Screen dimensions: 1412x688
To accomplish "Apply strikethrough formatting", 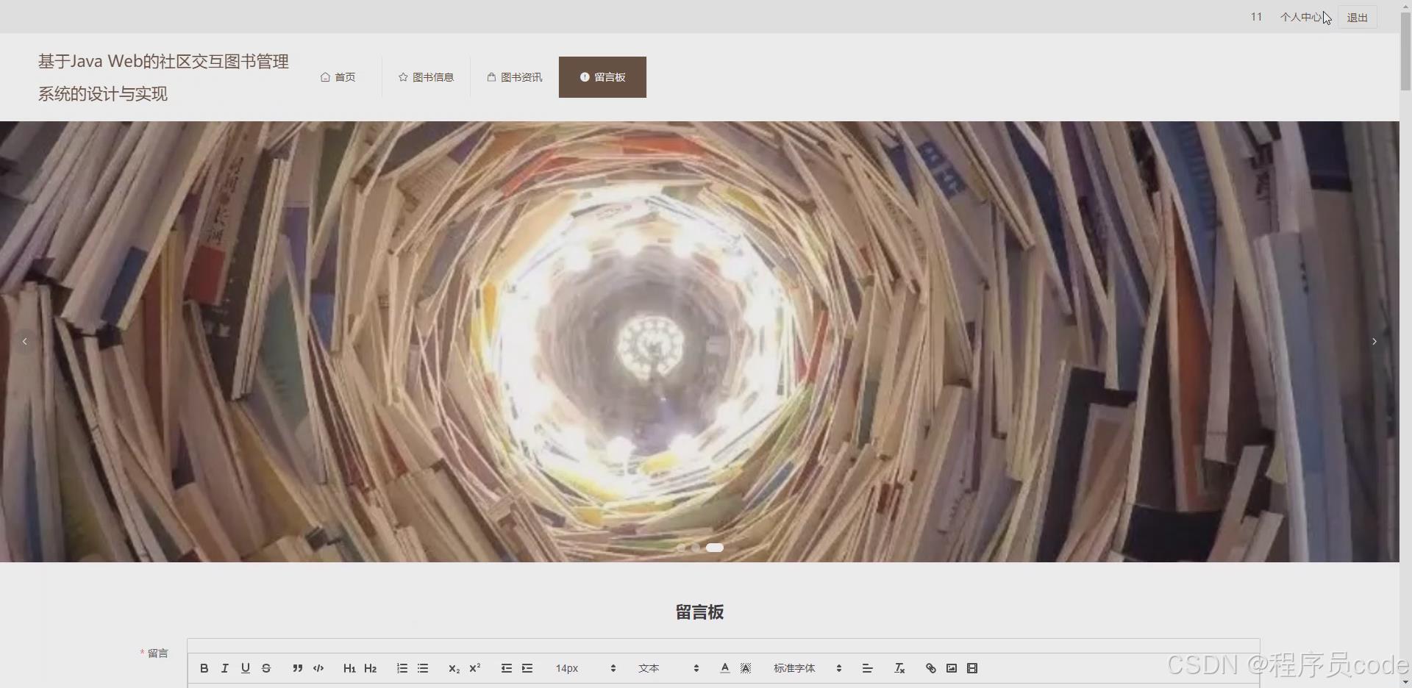I will pyautogui.click(x=266, y=667).
